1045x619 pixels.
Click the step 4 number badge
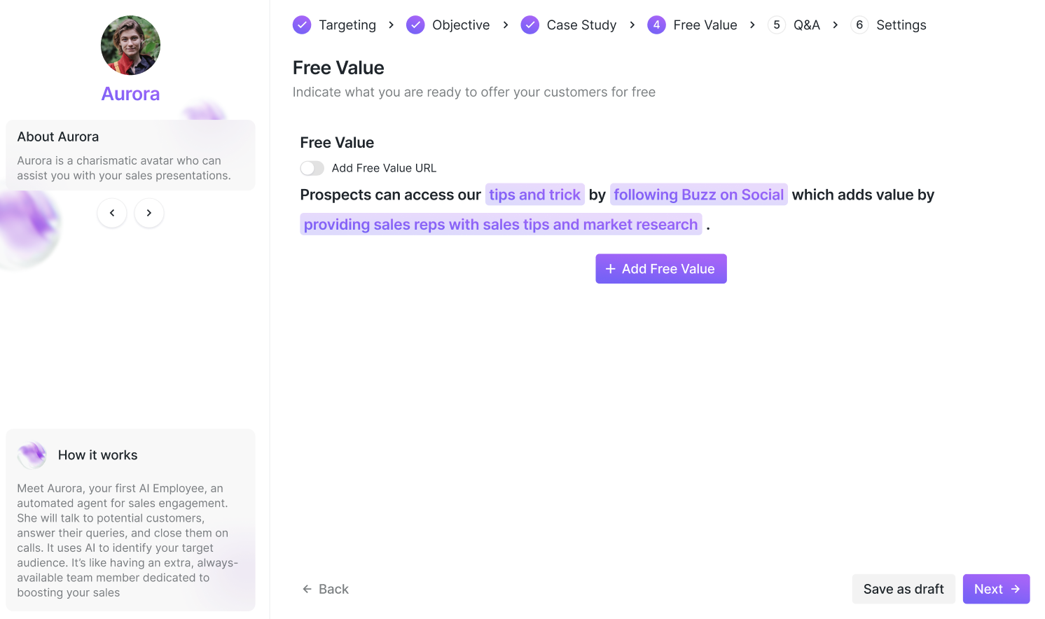(656, 25)
